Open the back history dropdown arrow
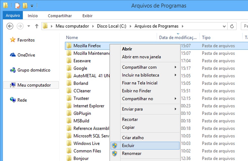248x161 pixels. tap(28, 26)
